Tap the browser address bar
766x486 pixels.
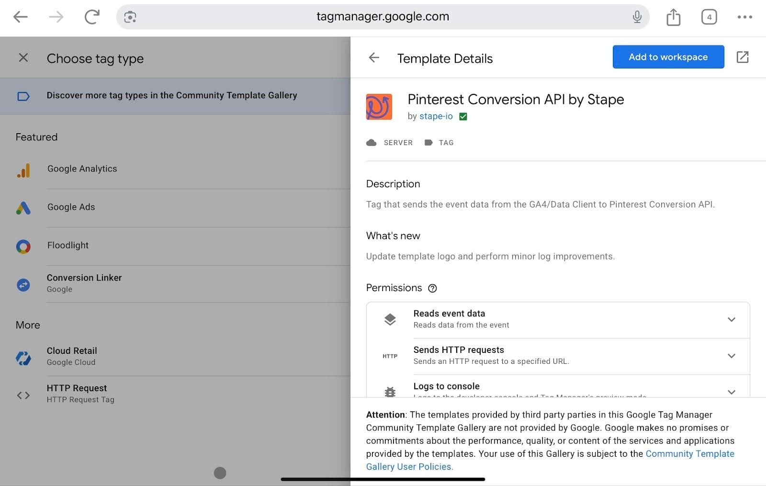382,16
